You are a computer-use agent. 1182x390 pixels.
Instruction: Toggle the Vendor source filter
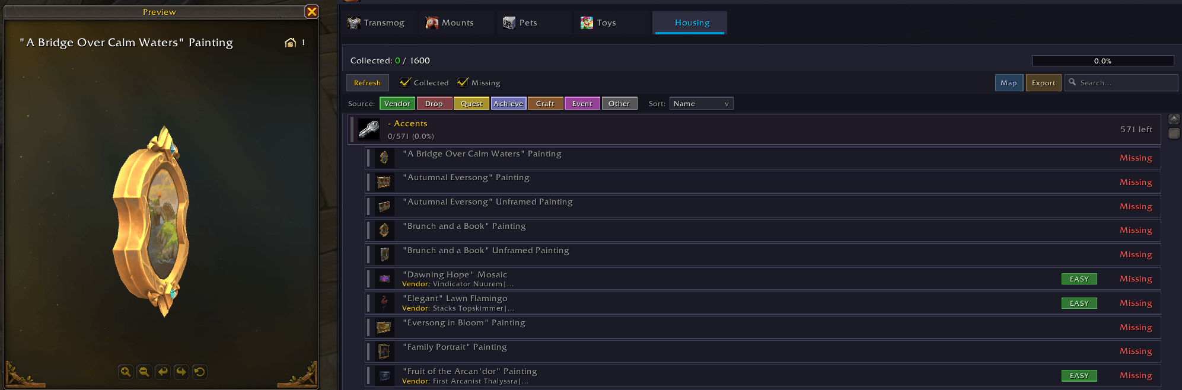(x=397, y=104)
